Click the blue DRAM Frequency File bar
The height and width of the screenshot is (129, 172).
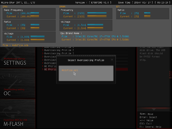click(97, 13)
